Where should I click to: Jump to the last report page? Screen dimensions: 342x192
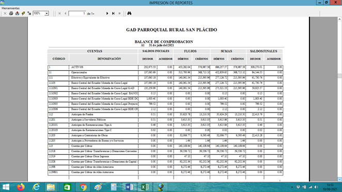click(114, 13)
